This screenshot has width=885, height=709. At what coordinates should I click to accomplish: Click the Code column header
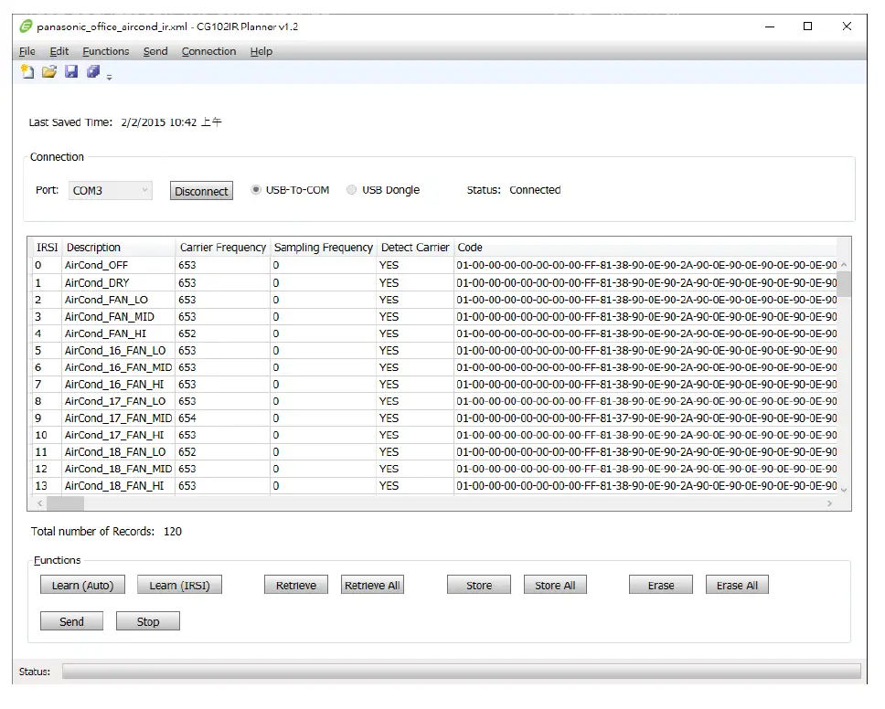click(x=645, y=247)
